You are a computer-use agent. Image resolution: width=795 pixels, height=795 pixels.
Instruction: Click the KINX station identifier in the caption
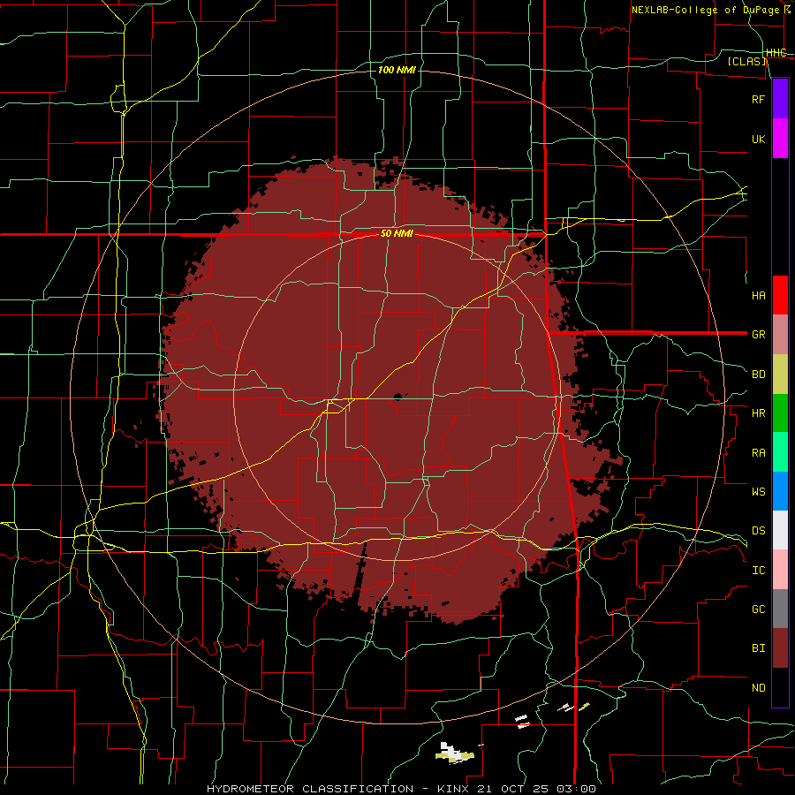[453, 789]
